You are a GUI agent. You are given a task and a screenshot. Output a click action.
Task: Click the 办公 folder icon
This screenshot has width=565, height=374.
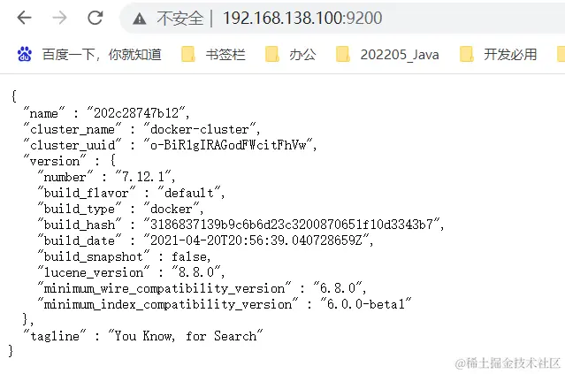272,55
